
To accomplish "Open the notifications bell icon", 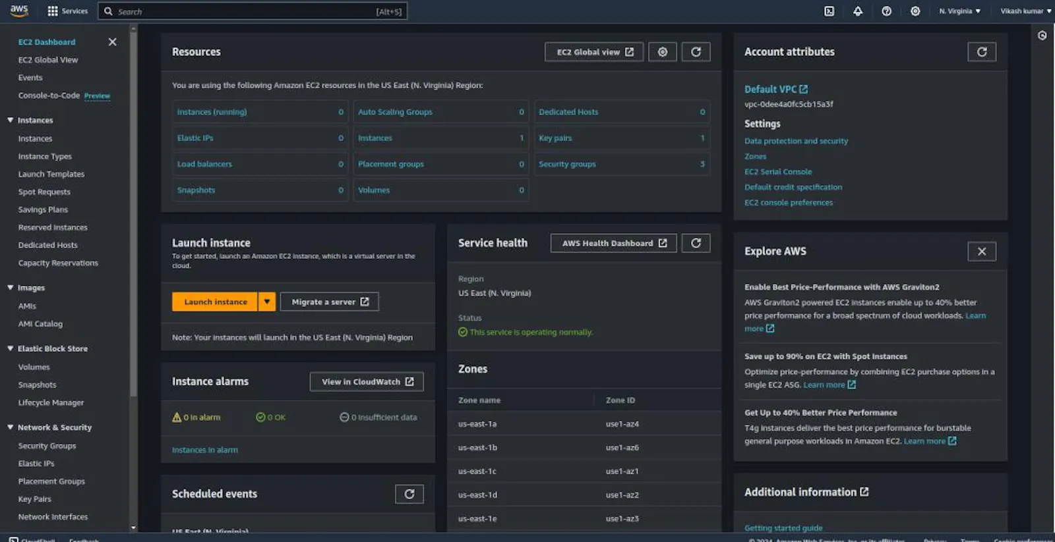I will click(x=858, y=11).
